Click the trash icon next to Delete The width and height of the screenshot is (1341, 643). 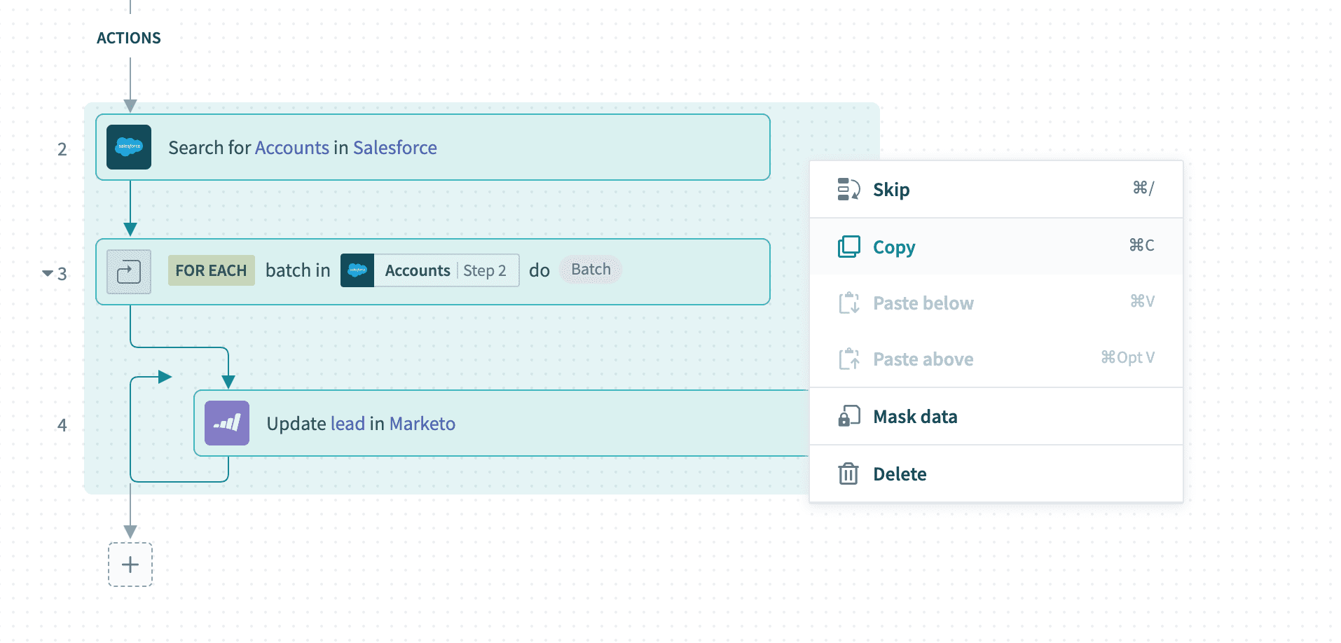click(848, 473)
